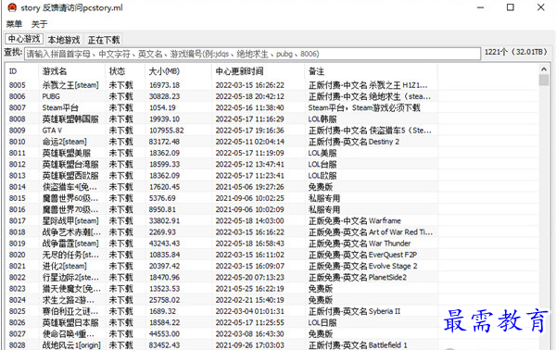556x350 pixels.
Task: Click ID cell 8018
Action: pyautogui.click(x=18, y=232)
